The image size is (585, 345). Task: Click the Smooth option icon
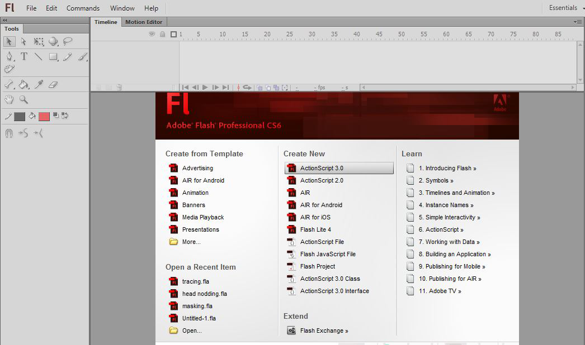pyautogui.click(x=23, y=133)
